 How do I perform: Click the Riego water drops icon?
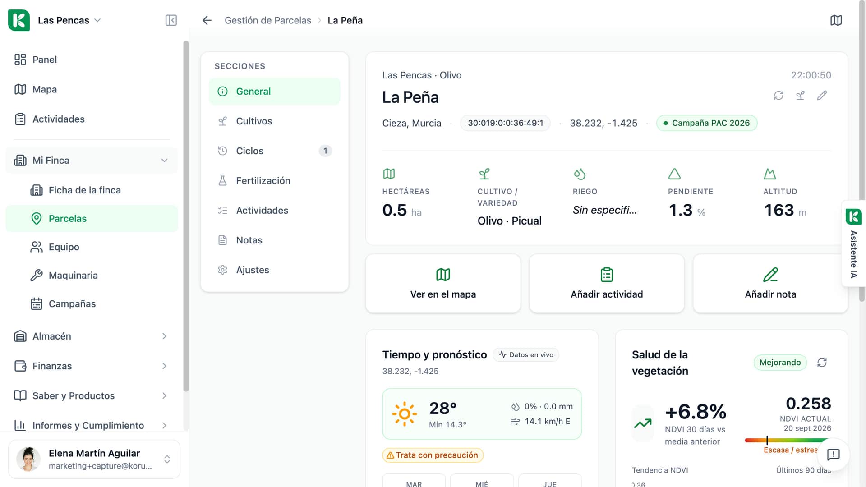579,174
